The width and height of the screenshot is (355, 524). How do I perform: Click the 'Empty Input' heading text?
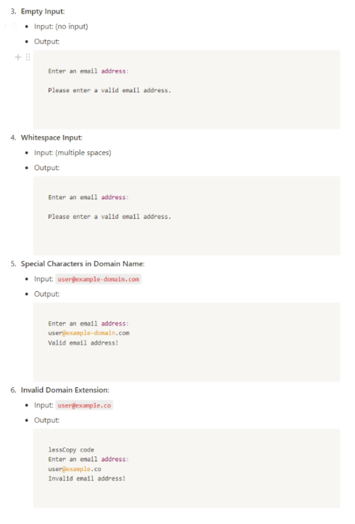coord(43,11)
